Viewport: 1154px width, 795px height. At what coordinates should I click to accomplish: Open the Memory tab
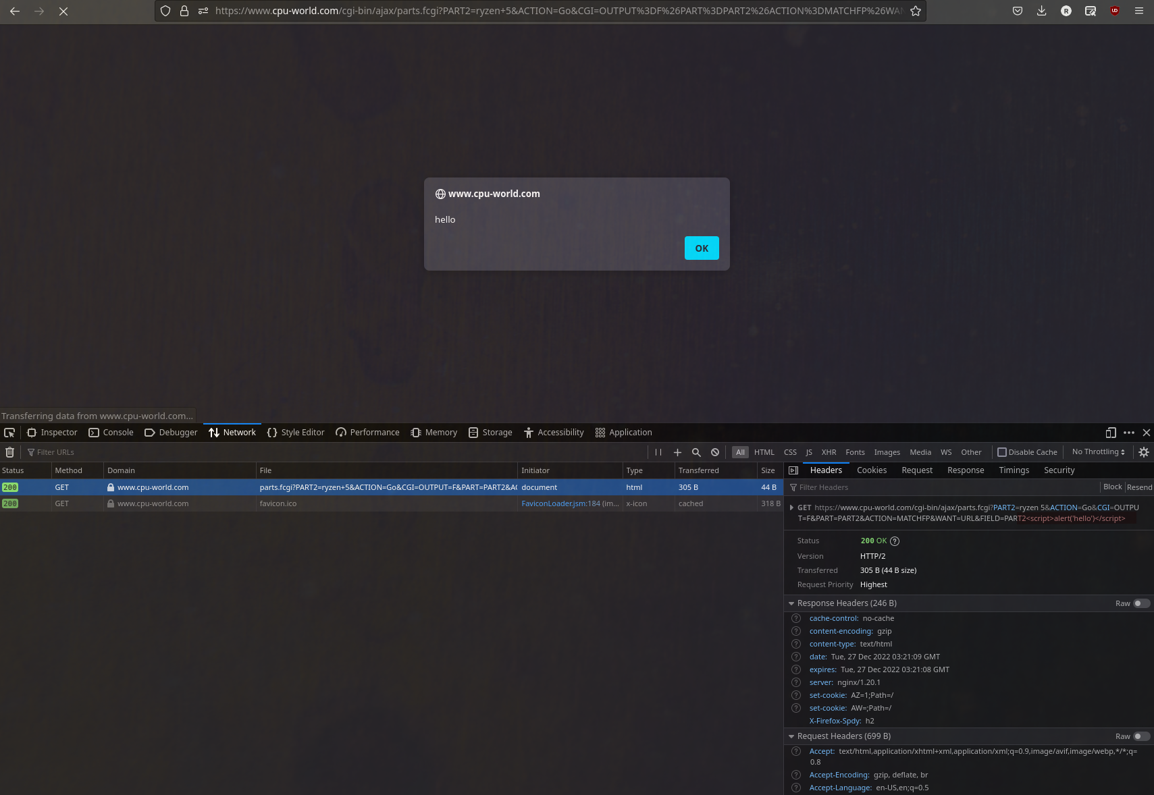(434, 433)
